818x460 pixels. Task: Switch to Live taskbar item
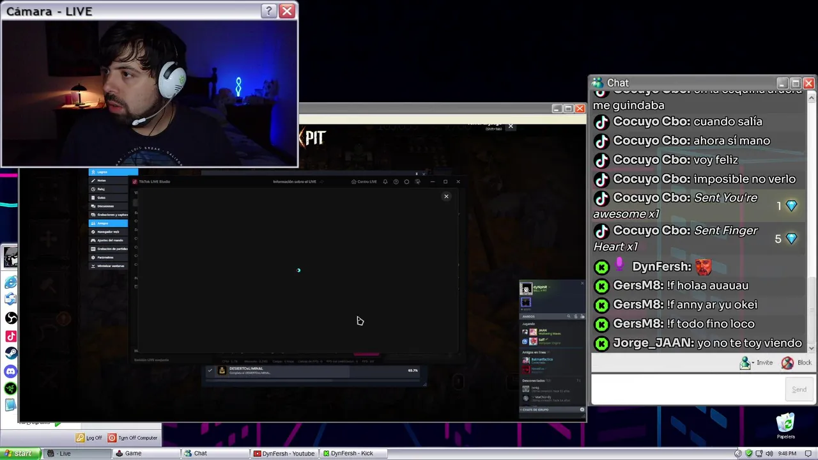click(x=78, y=453)
